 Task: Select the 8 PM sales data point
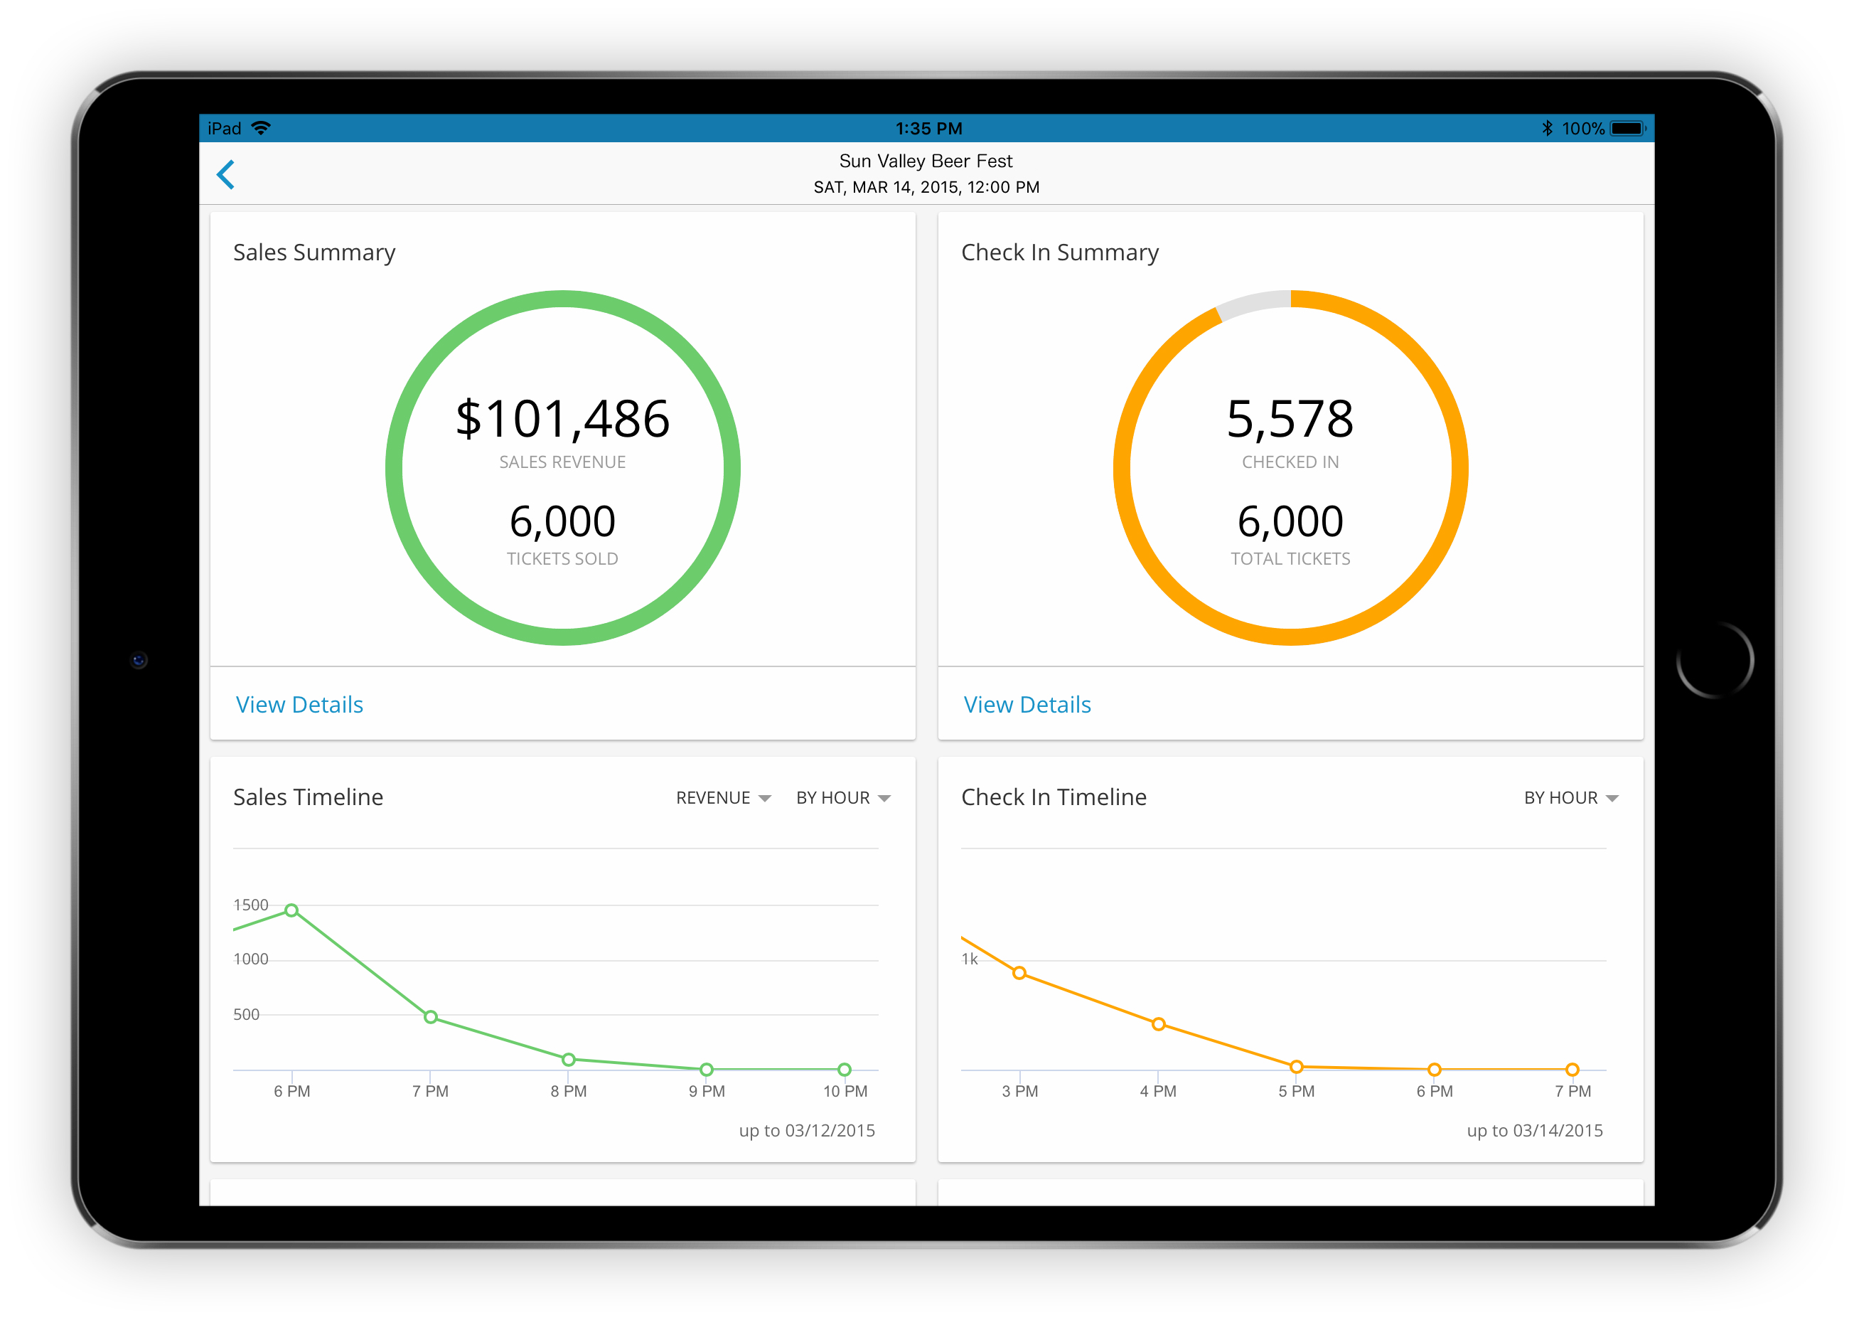(569, 1059)
